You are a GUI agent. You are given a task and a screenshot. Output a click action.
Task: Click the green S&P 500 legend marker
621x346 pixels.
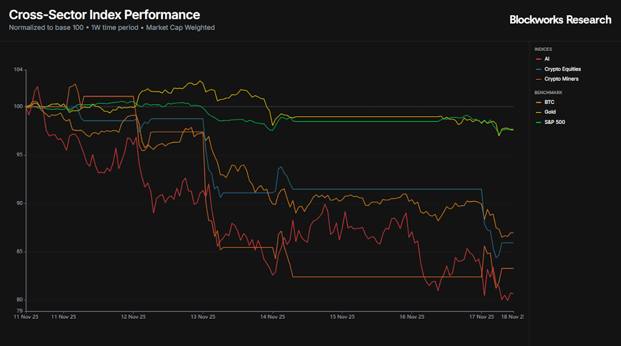(x=539, y=122)
